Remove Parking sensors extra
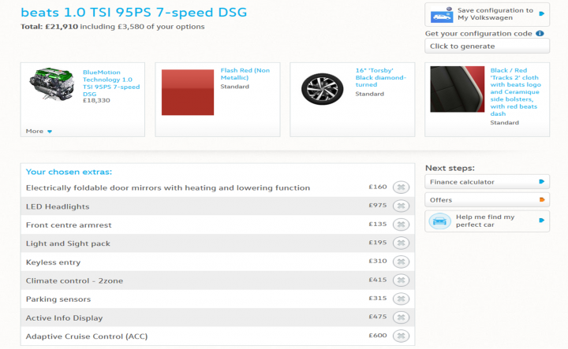 pos(401,299)
